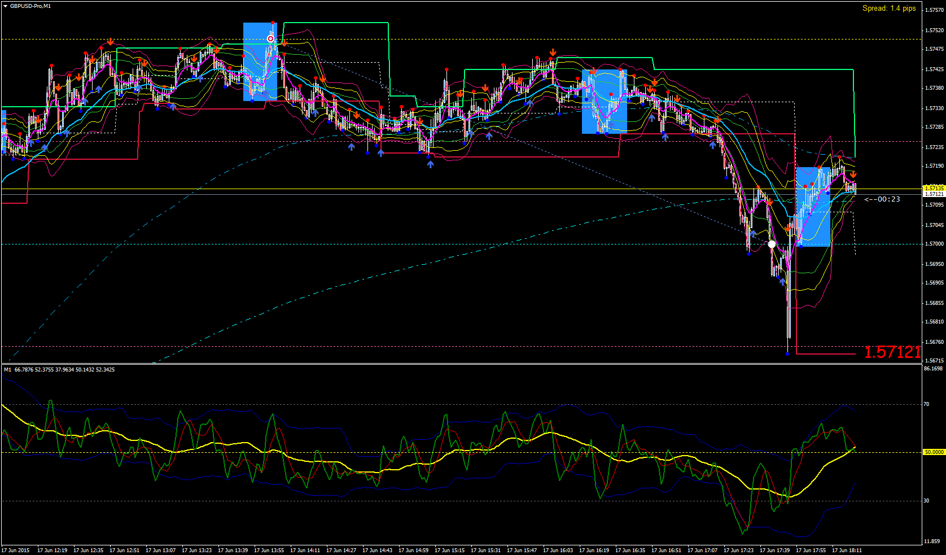Click the 1.57235 price scale label
946x555 pixels.
pos(935,147)
